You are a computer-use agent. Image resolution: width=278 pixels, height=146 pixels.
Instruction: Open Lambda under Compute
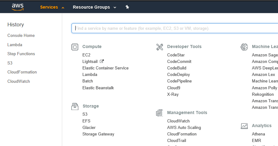point(90,75)
